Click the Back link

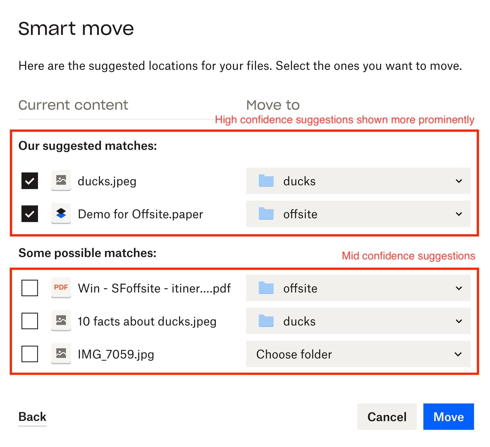tap(32, 417)
